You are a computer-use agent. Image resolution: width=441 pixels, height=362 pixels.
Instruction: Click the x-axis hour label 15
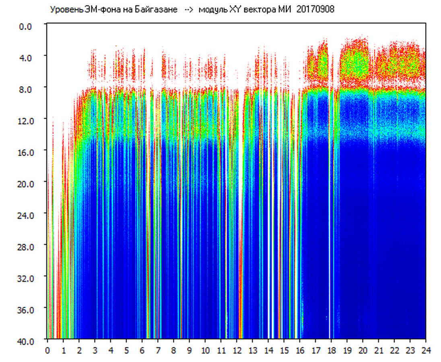pyautogui.click(x=284, y=350)
